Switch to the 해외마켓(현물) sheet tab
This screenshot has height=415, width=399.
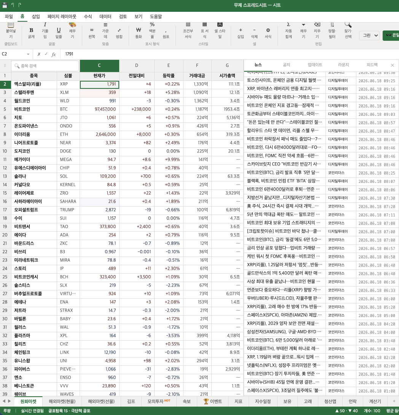(62, 401)
